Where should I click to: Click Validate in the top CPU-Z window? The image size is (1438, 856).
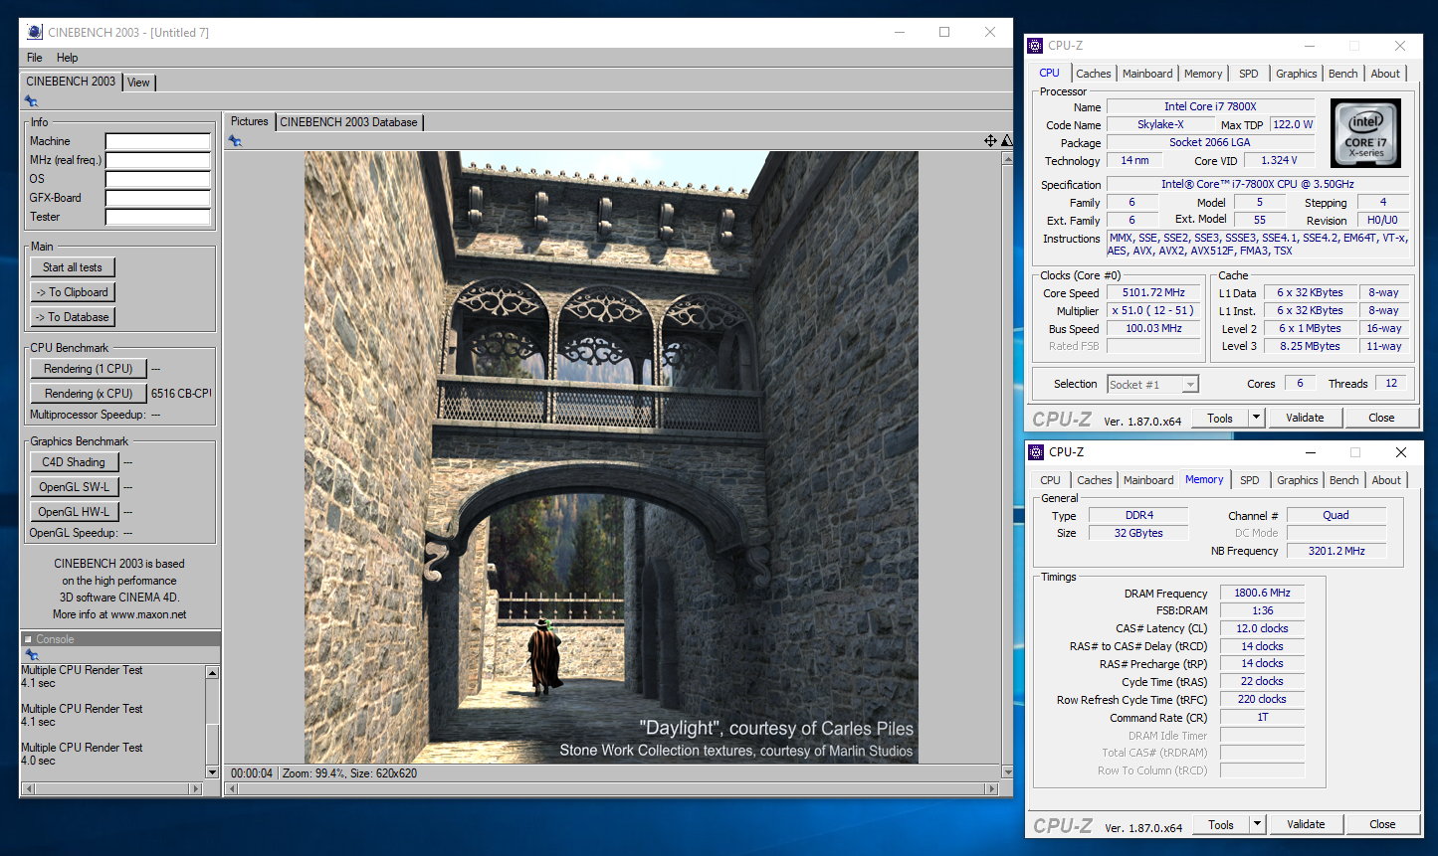[x=1305, y=418]
